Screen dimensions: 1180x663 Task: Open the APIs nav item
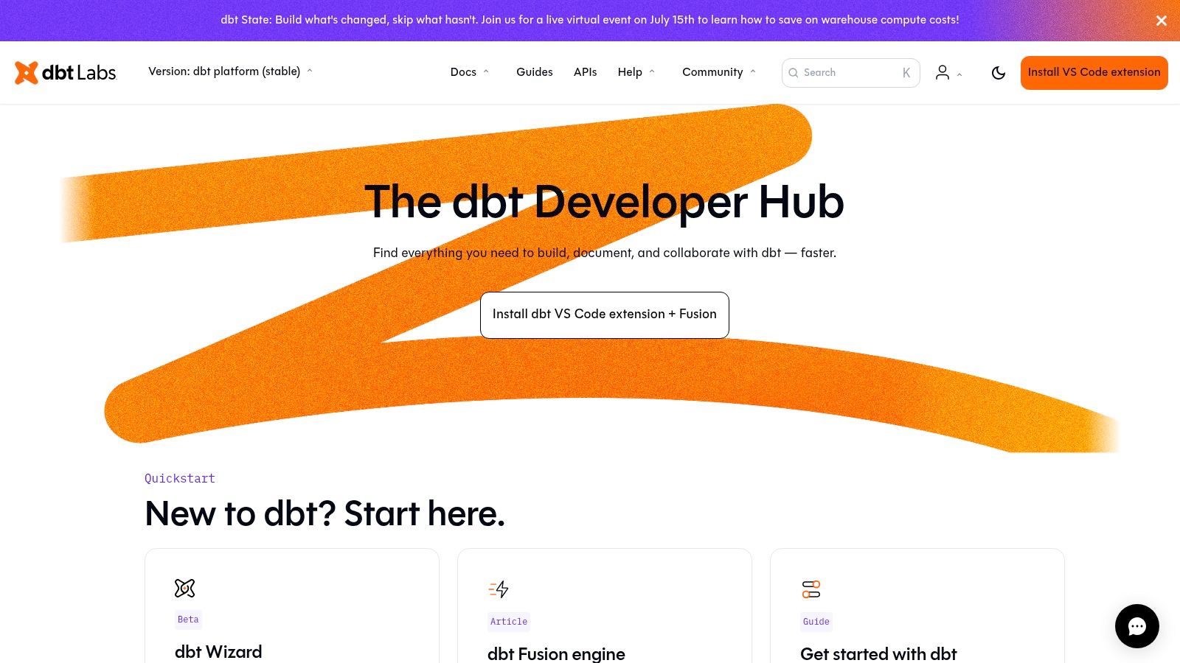tap(586, 72)
